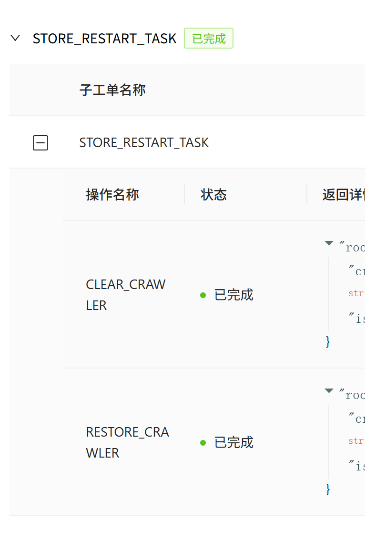The image size is (365, 539).
Task: Select the RESTORE_CRAWLER operation name cell
Action: click(x=127, y=442)
